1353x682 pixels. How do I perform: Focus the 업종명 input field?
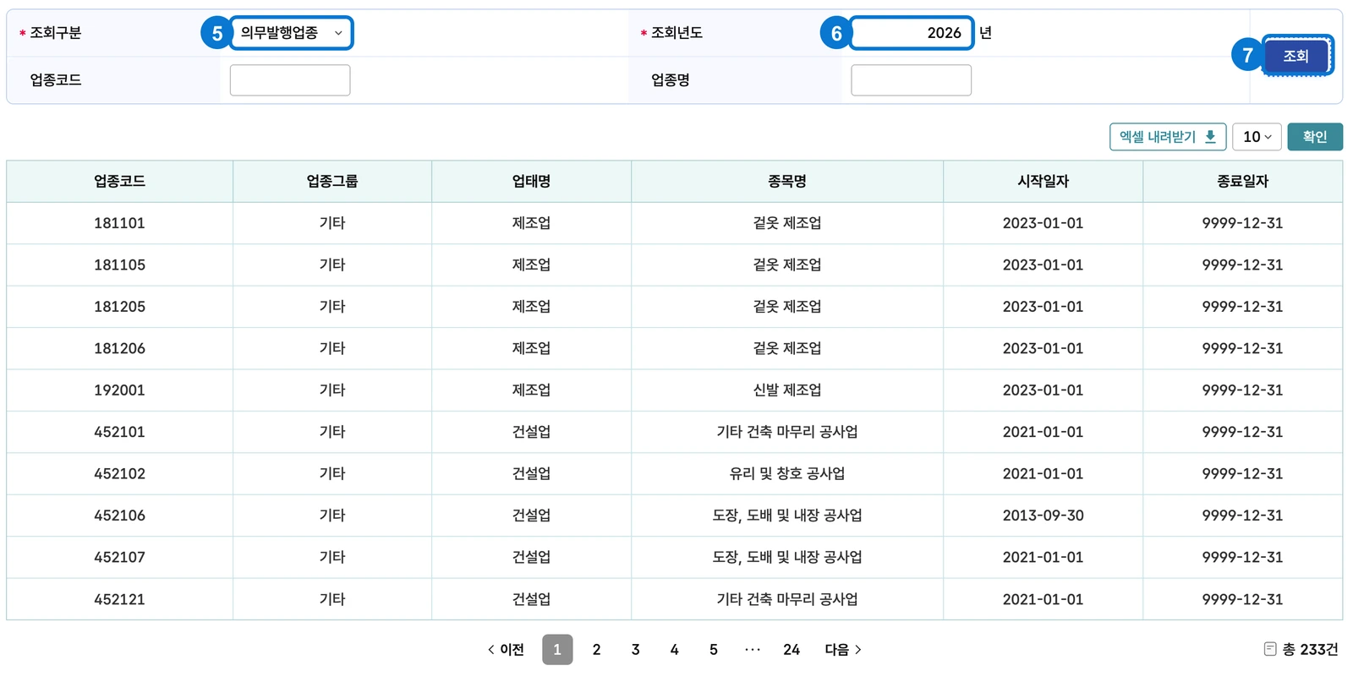point(911,80)
